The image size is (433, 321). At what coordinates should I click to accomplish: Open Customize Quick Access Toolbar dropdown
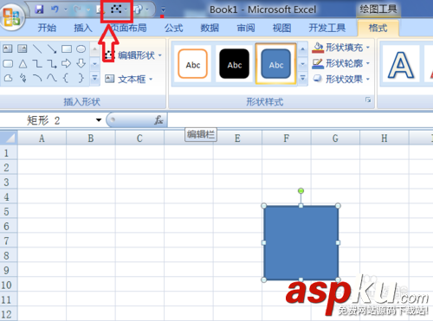point(163,10)
